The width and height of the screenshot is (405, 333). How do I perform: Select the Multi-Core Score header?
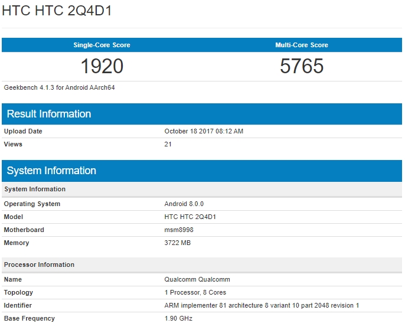(x=302, y=45)
